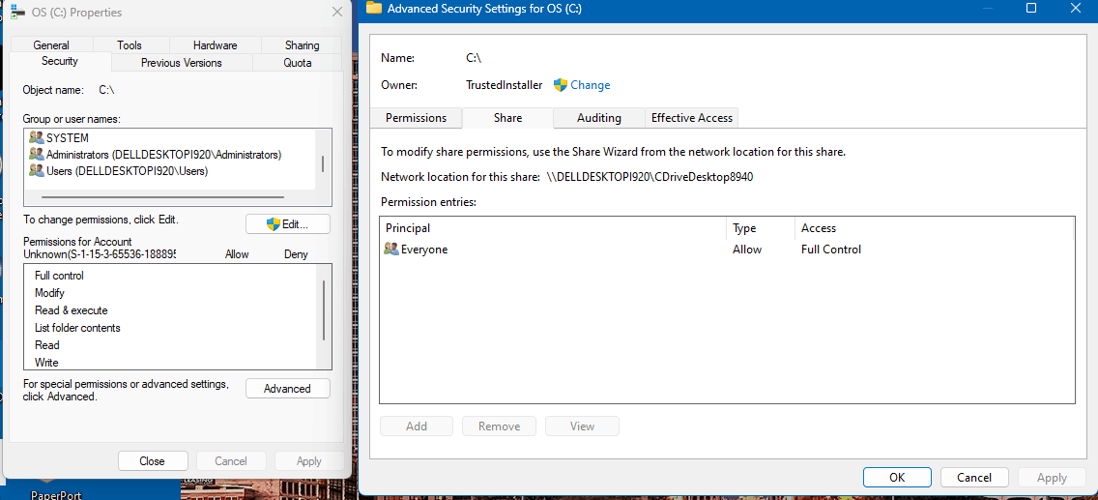Open the Effective Access tab
1098x500 pixels.
692,118
